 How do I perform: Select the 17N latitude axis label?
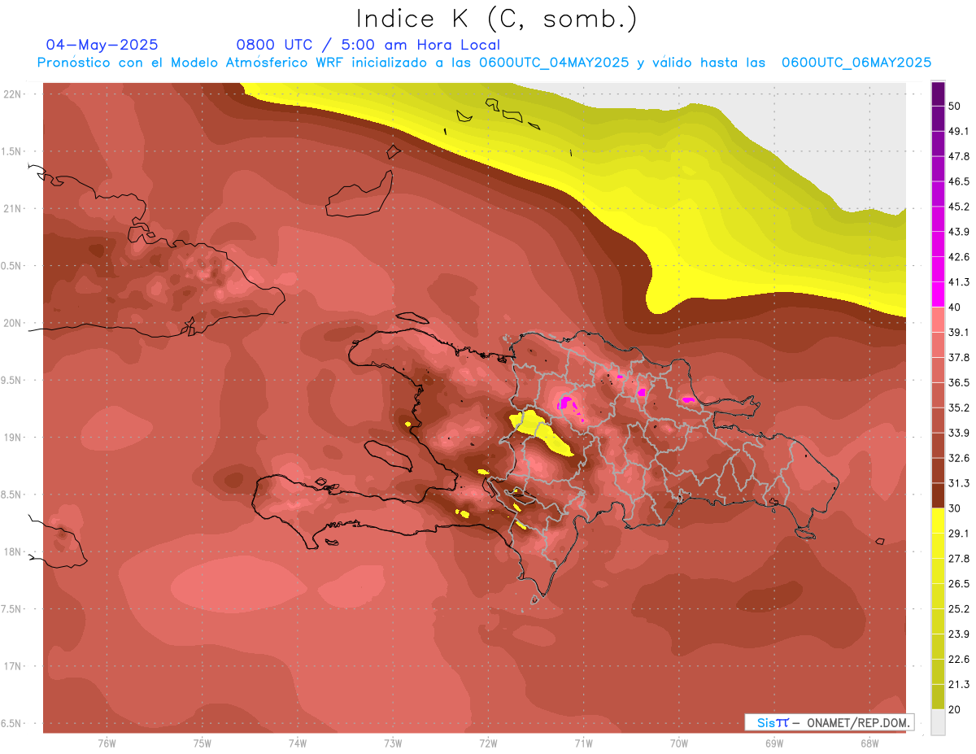[11, 666]
